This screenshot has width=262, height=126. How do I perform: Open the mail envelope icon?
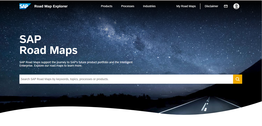226,6
